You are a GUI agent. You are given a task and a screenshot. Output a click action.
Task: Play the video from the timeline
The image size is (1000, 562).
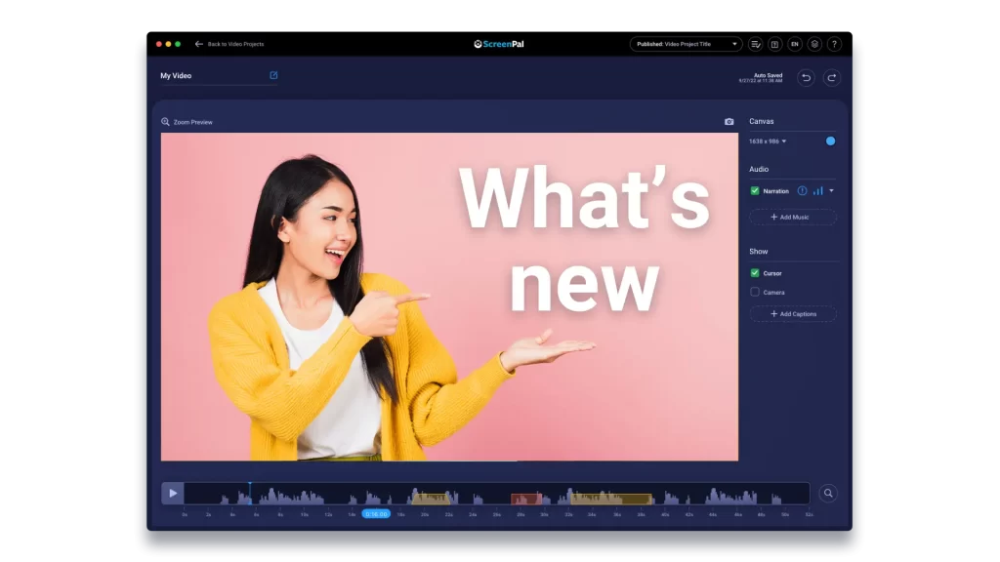[x=172, y=493]
